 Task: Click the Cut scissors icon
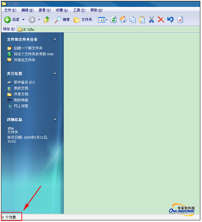(x=151, y=19)
